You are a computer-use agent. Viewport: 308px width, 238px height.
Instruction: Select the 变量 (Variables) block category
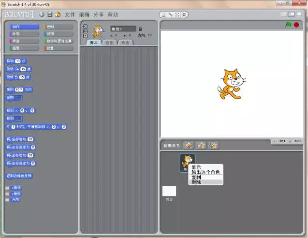tap(59, 48)
